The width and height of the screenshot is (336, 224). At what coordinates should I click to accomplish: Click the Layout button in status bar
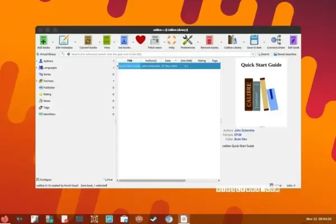[276, 185]
